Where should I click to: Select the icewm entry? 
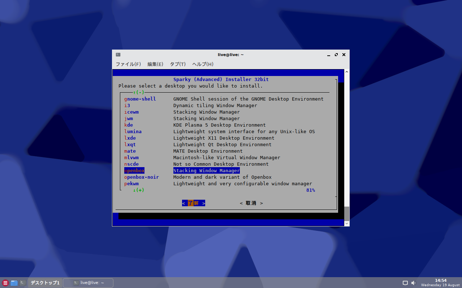point(131,112)
